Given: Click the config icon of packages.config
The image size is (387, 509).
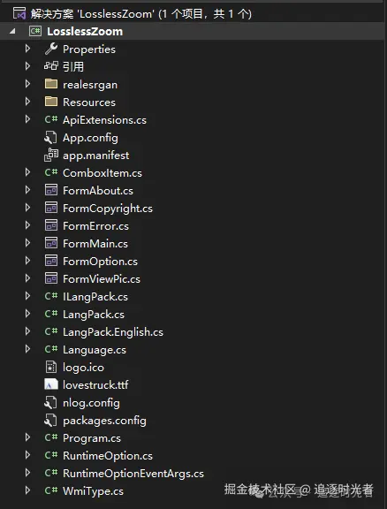Looking at the screenshot, I should [50, 421].
